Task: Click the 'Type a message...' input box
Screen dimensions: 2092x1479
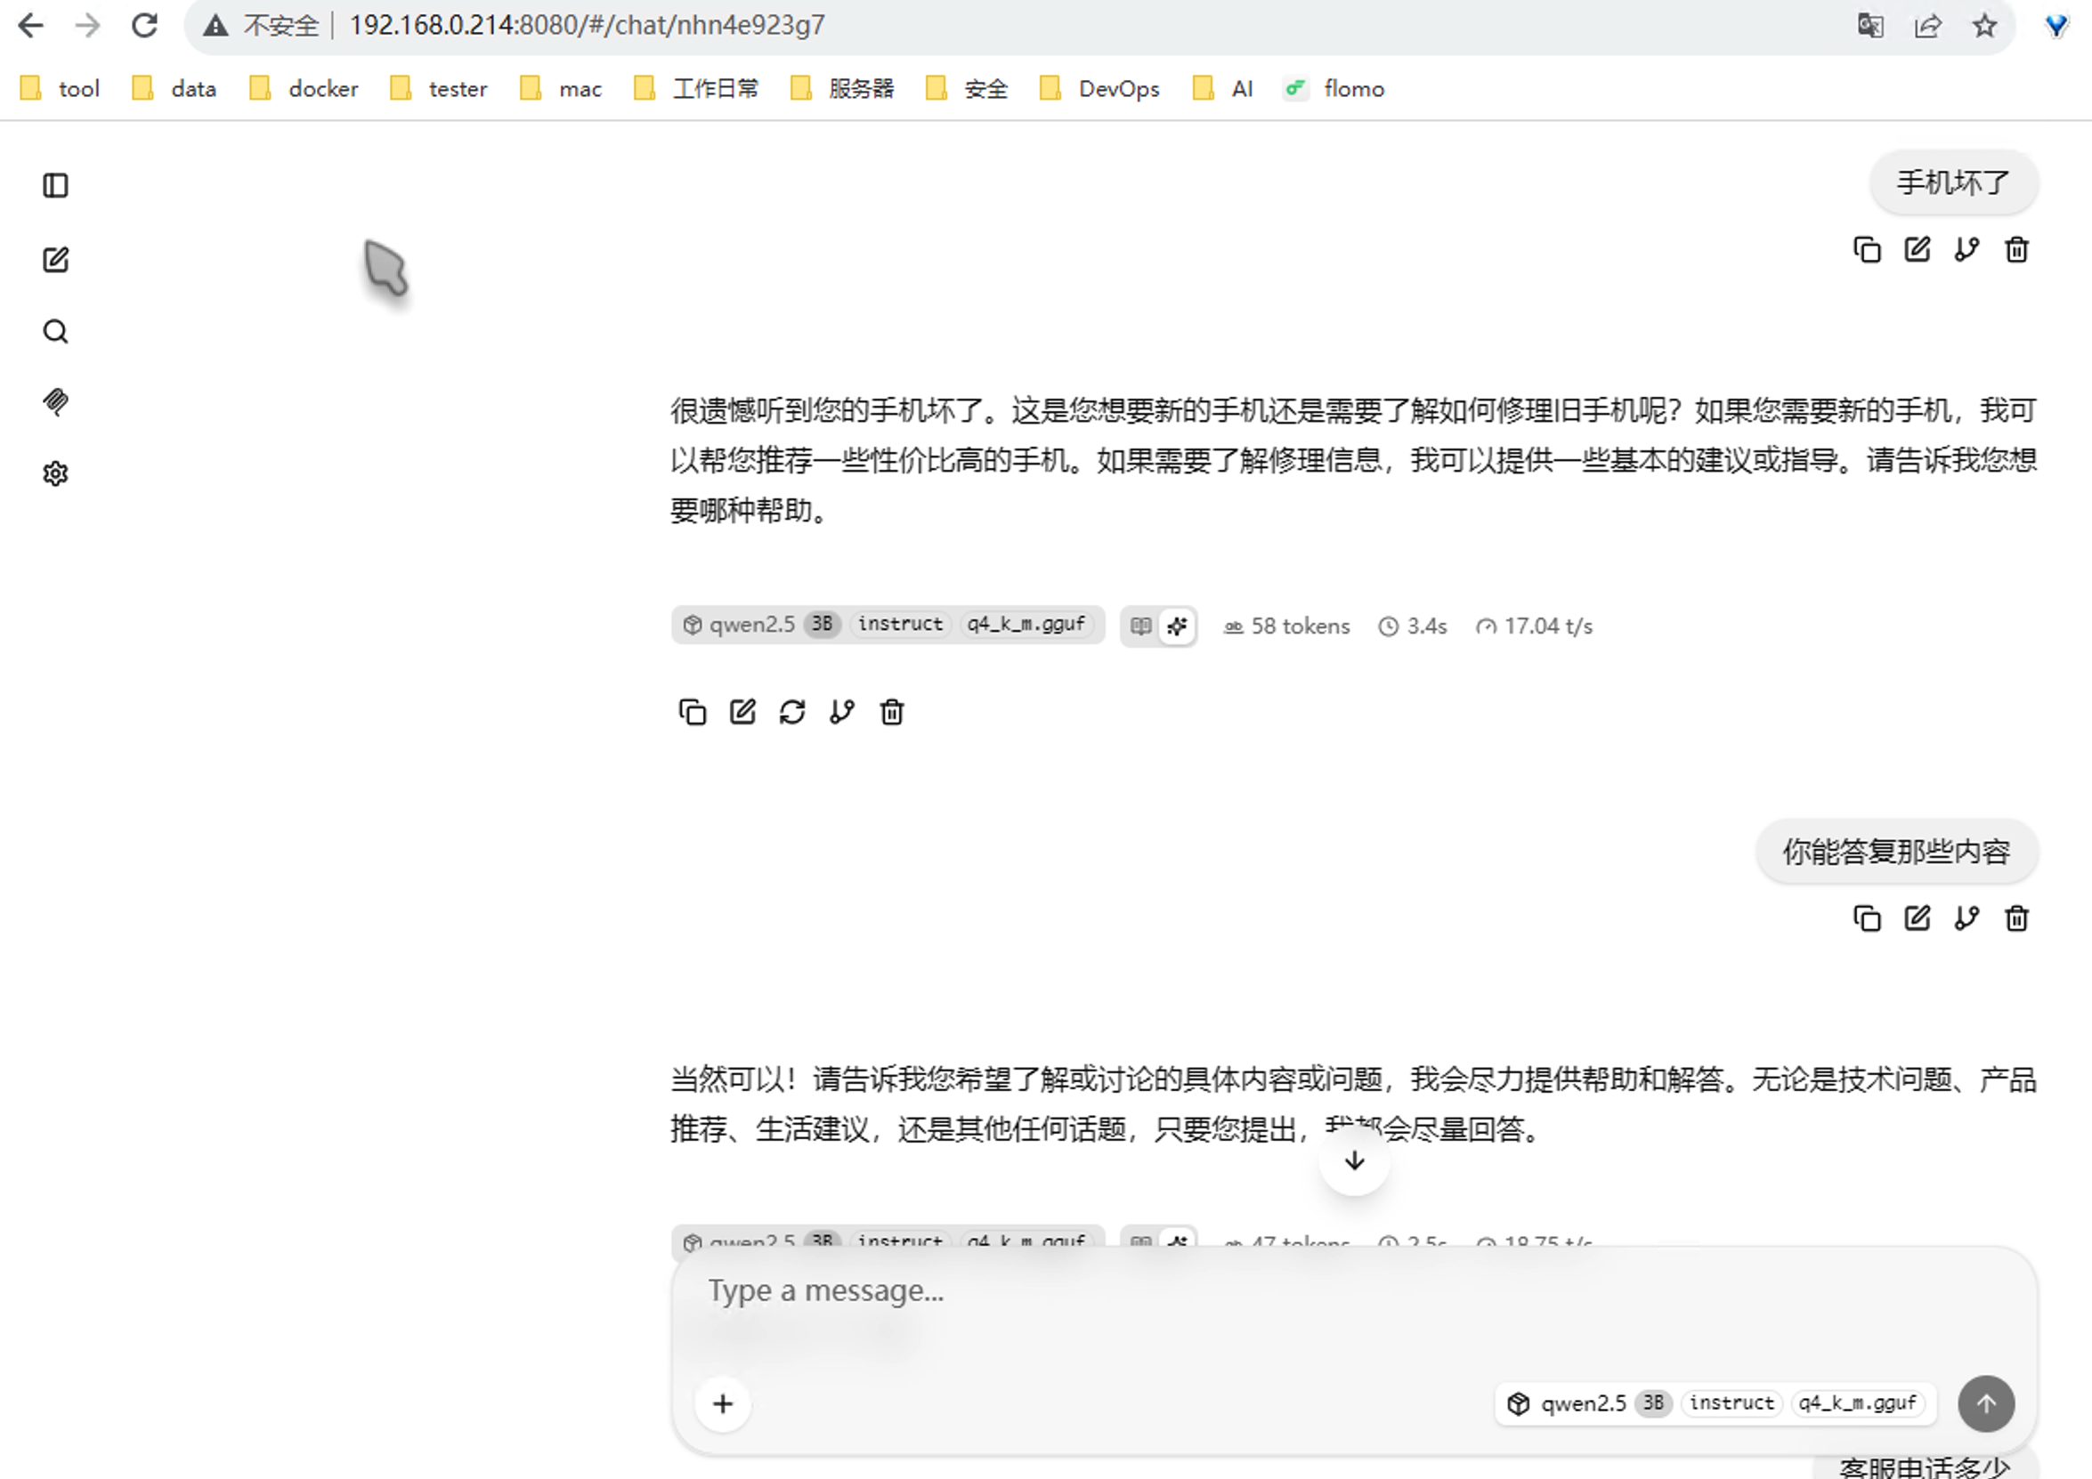Action: pyautogui.click(x=1354, y=1291)
